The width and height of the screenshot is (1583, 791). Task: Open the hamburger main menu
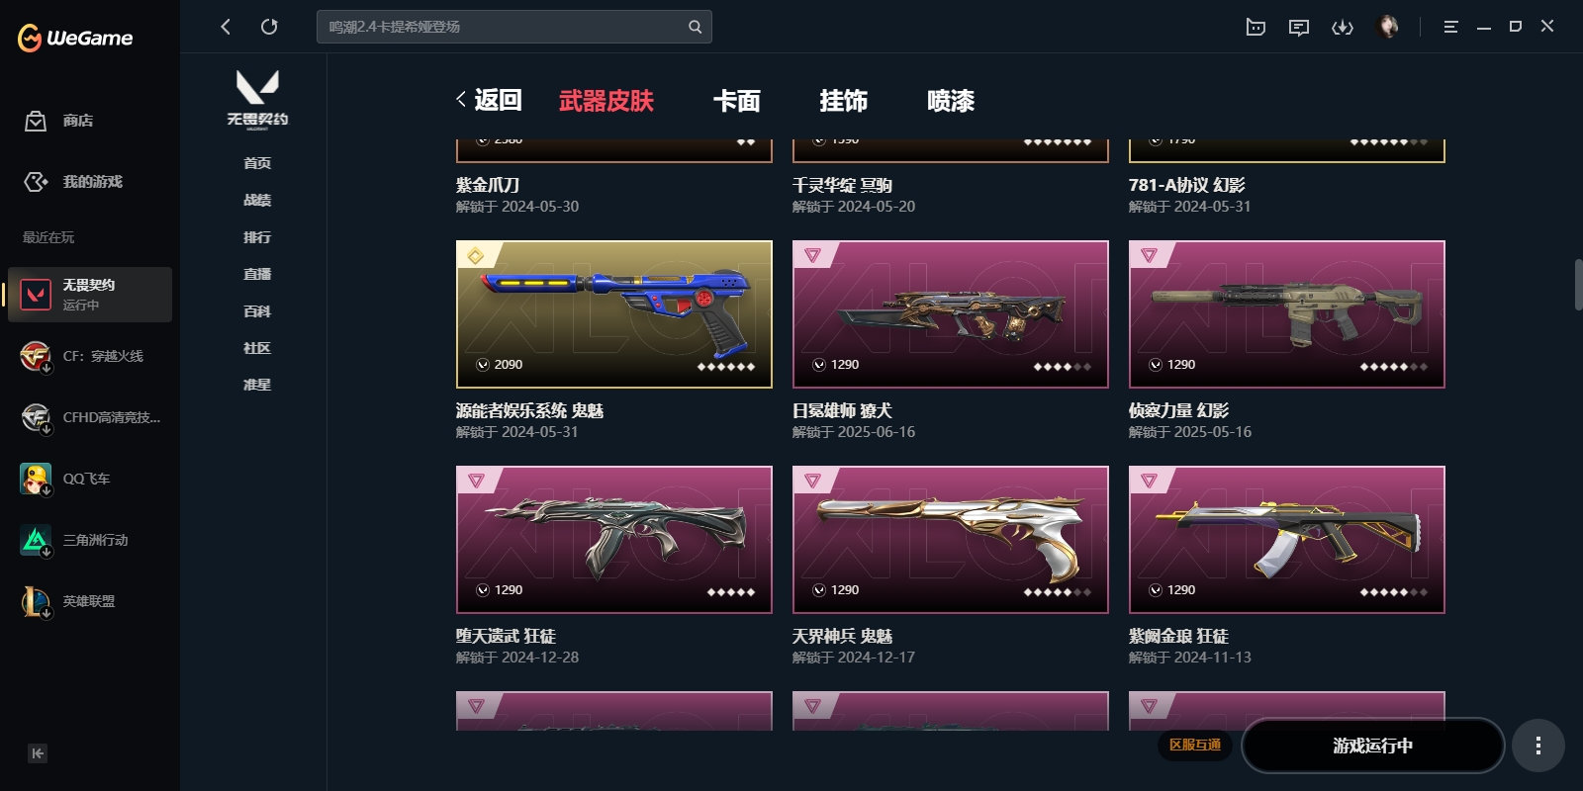tap(1450, 27)
